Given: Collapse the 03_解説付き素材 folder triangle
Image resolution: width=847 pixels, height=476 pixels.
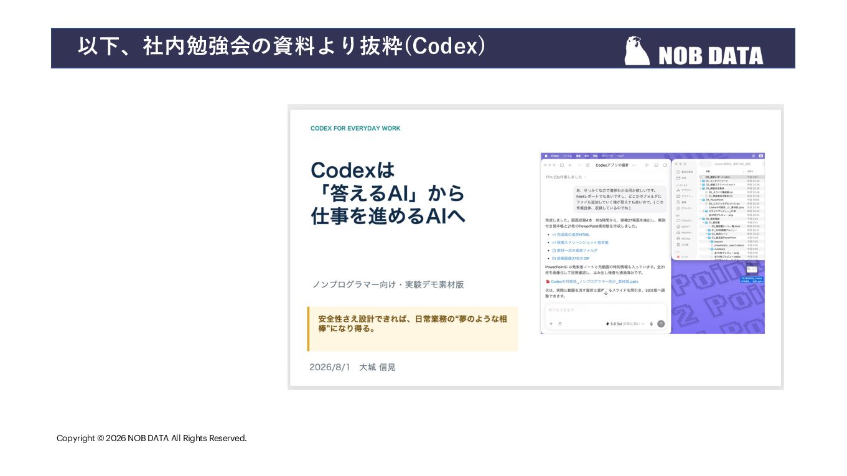Looking at the screenshot, I should (701, 188).
